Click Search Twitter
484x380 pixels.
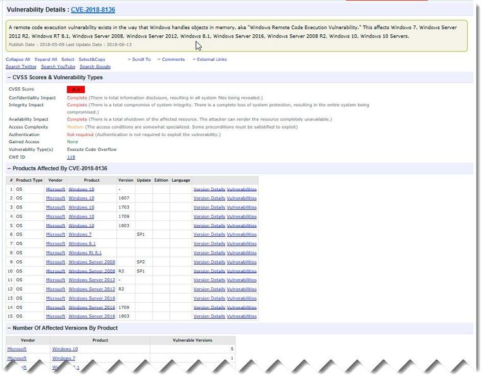click(x=21, y=66)
